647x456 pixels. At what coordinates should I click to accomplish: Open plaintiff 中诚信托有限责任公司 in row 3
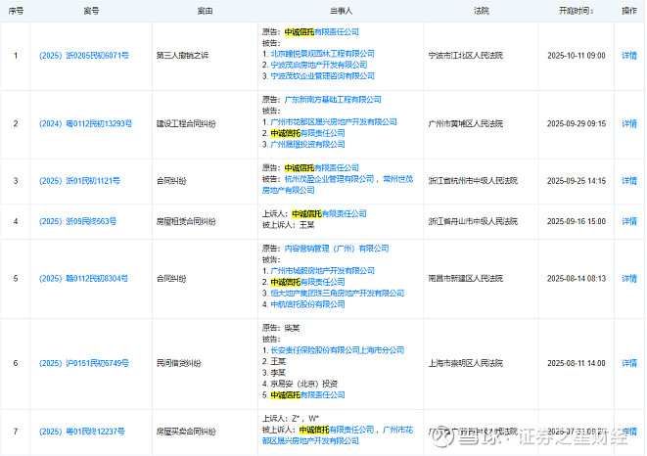[322, 168]
